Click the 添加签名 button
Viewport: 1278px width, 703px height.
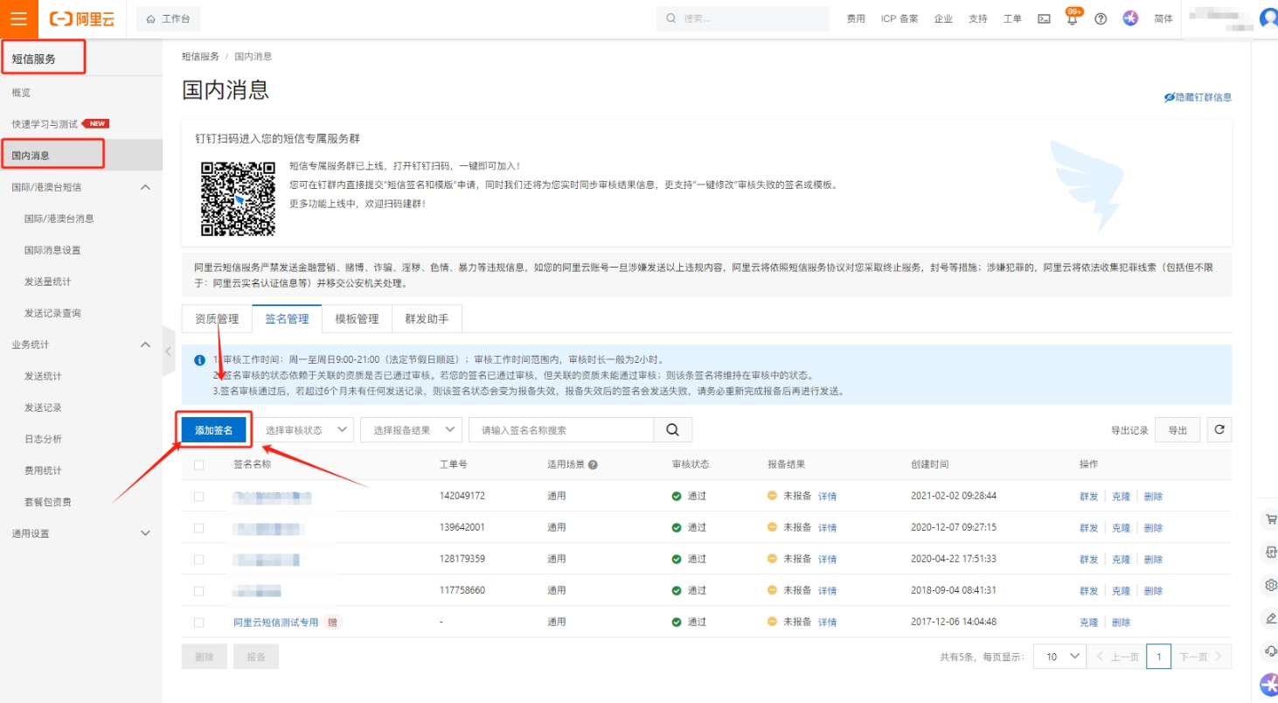pyautogui.click(x=214, y=430)
